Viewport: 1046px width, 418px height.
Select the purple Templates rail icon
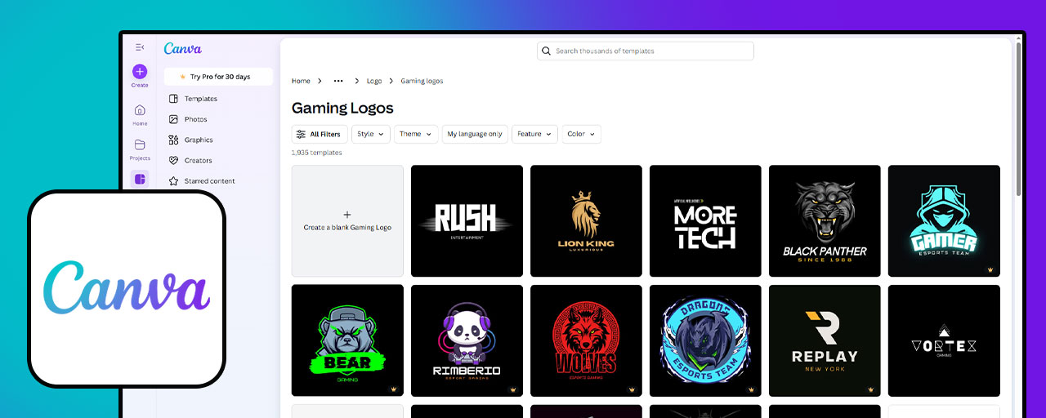pos(140,179)
